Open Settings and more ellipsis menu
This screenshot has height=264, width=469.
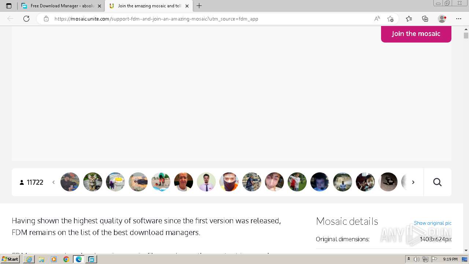(x=459, y=19)
